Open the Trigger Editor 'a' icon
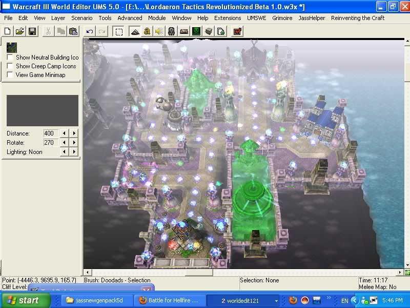Image resolution: width=410 pixels, height=308 pixels. pyautogui.click(x=147, y=31)
